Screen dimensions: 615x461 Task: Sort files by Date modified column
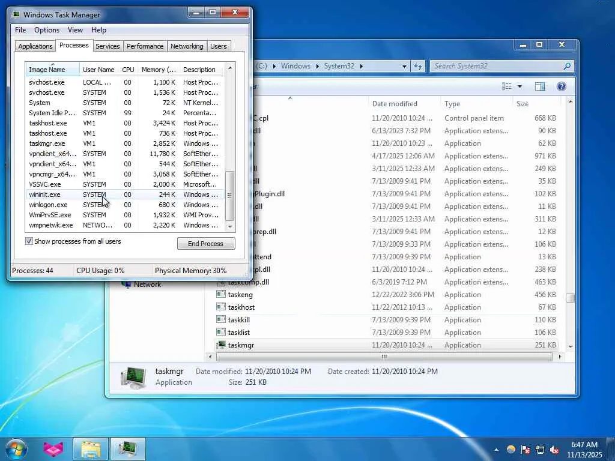click(x=404, y=103)
